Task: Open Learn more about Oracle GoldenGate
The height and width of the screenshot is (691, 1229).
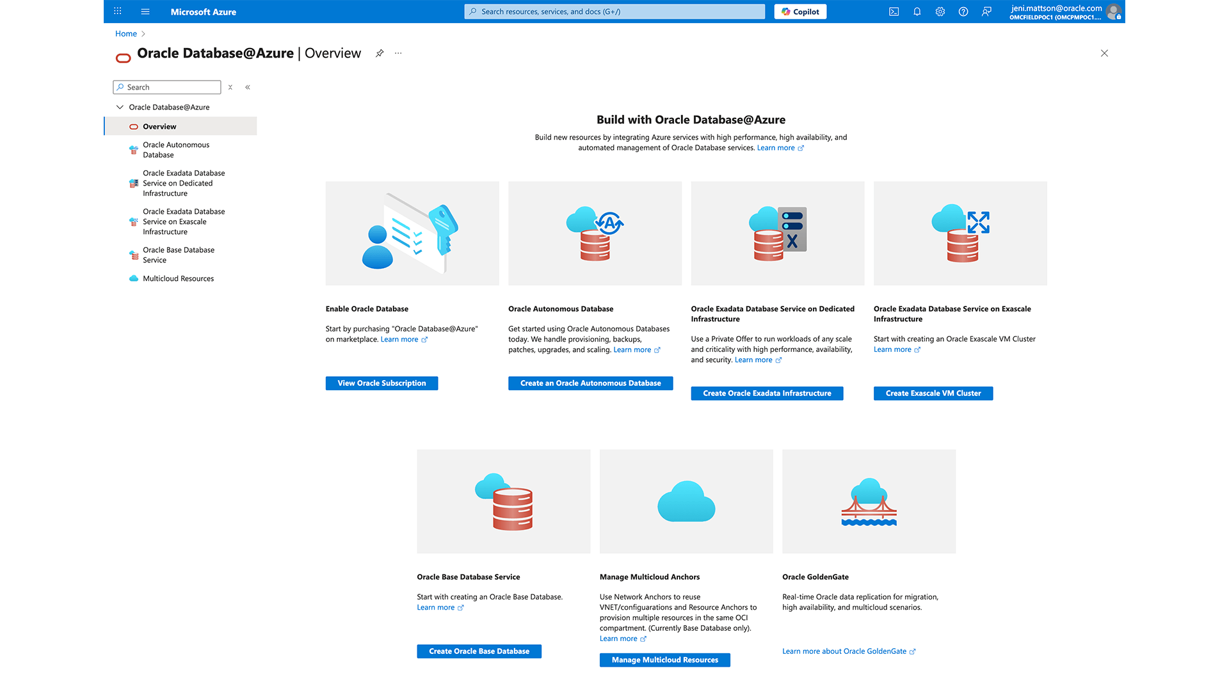Action: point(845,651)
